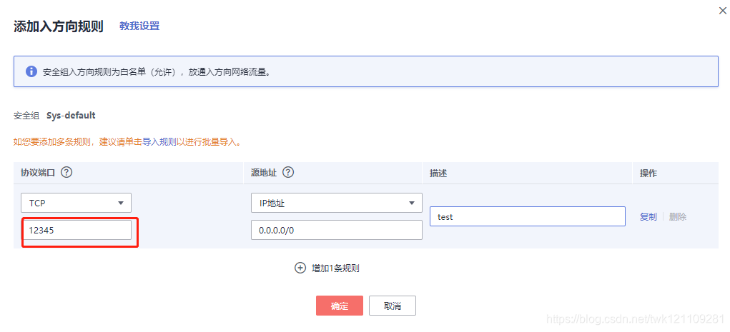Click 复制 to copy the rule
Screen dimensions: 730x332
pyautogui.click(x=648, y=216)
